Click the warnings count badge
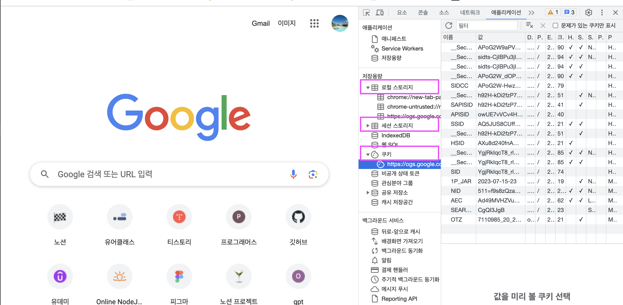The height and width of the screenshot is (305, 623). (x=553, y=12)
